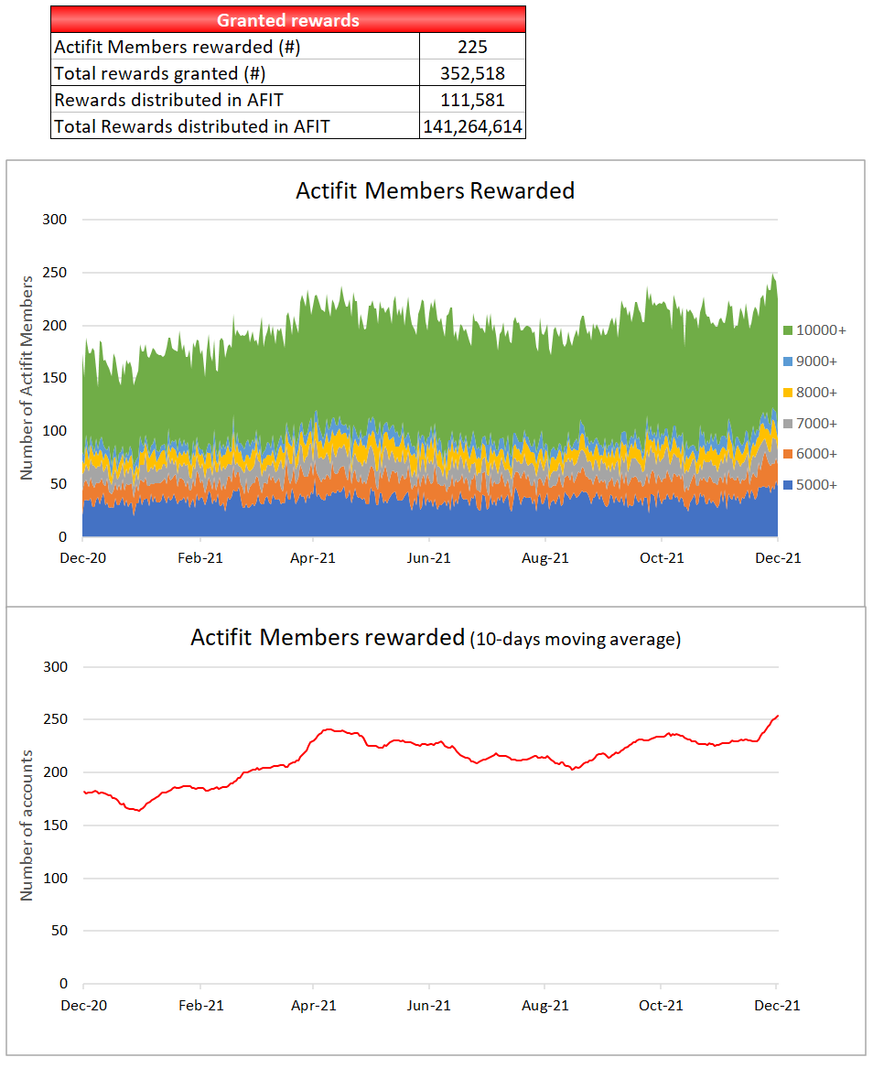Select the value 141,264,614 in the table
The image size is (873, 1068).
pyautogui.click(x=472, y=126)
